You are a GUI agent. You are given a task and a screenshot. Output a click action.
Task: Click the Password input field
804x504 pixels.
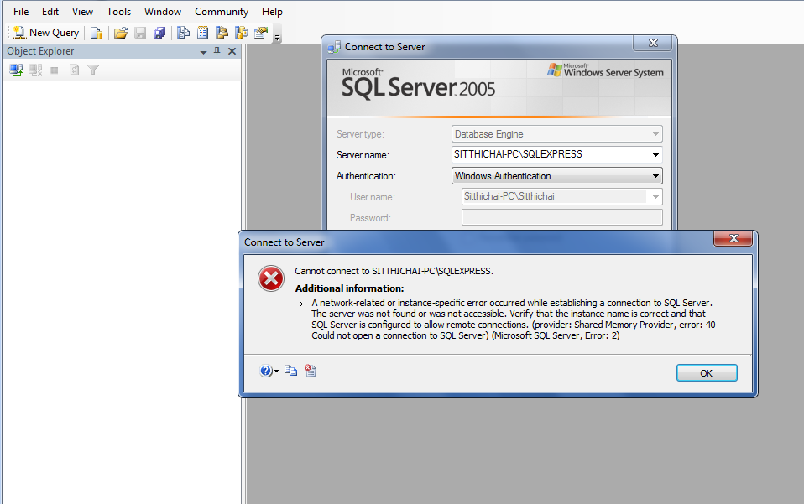[562, 217]
